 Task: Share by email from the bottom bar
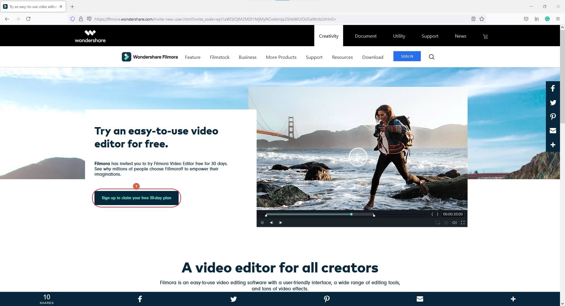click(420, 299)
